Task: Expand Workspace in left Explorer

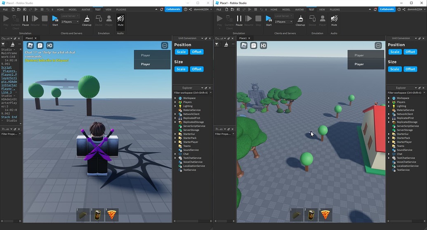Action: point(175,98)
